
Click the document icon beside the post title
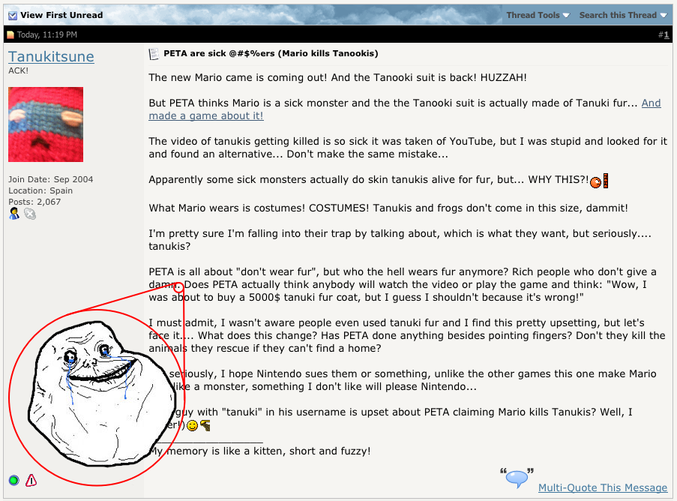(x=154, y=54)
